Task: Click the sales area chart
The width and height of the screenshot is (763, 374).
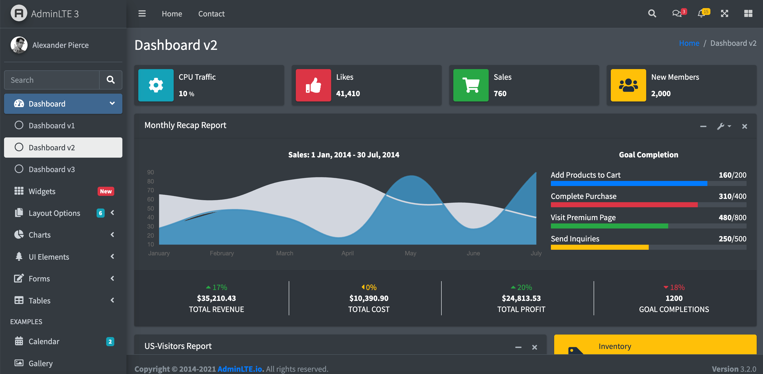Action: (x=344, y=212)
